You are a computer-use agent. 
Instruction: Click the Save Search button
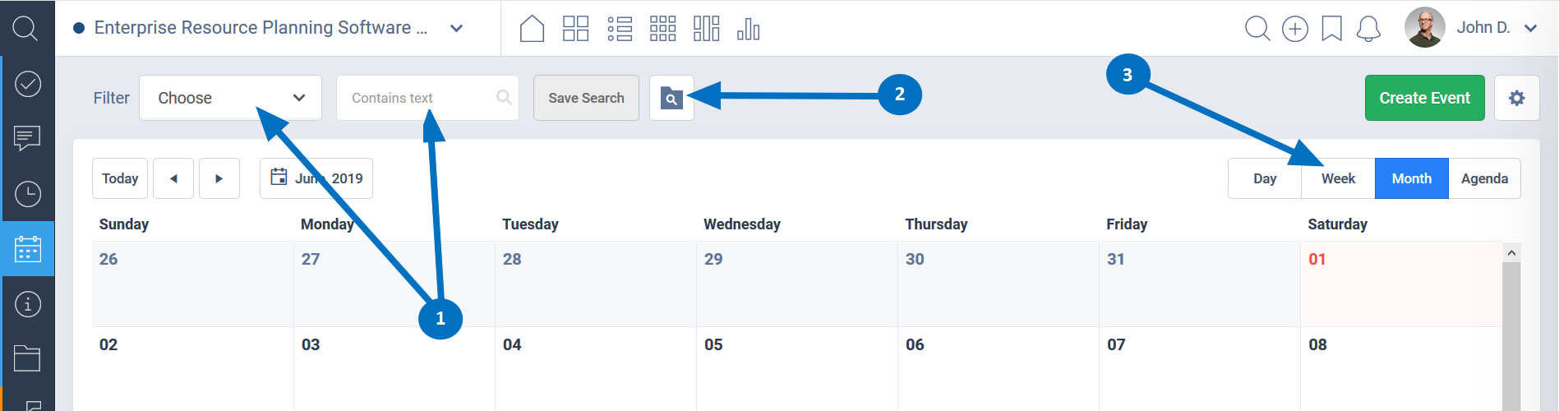[586, 98]
